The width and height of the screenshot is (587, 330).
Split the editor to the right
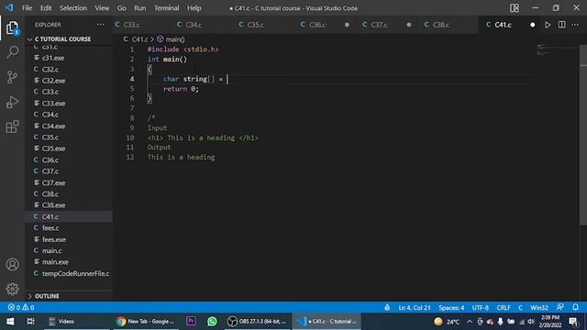pos(561,25)
